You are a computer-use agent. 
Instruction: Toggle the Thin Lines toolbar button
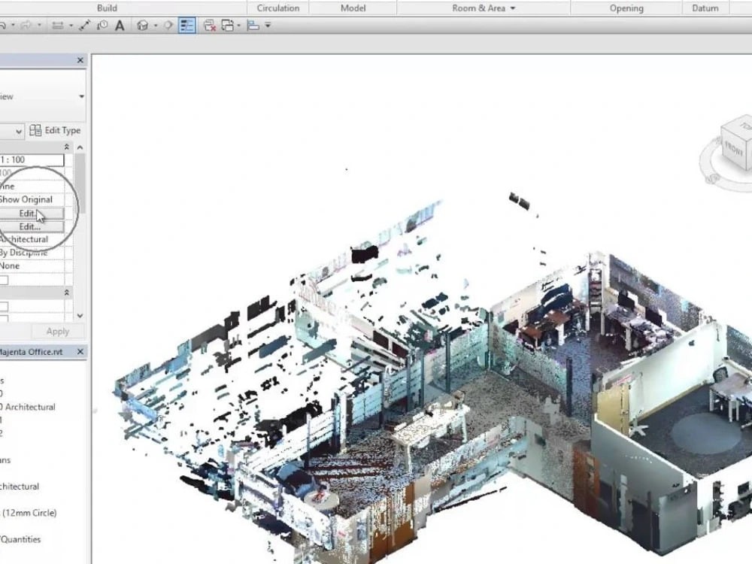[x=186, y=26]
